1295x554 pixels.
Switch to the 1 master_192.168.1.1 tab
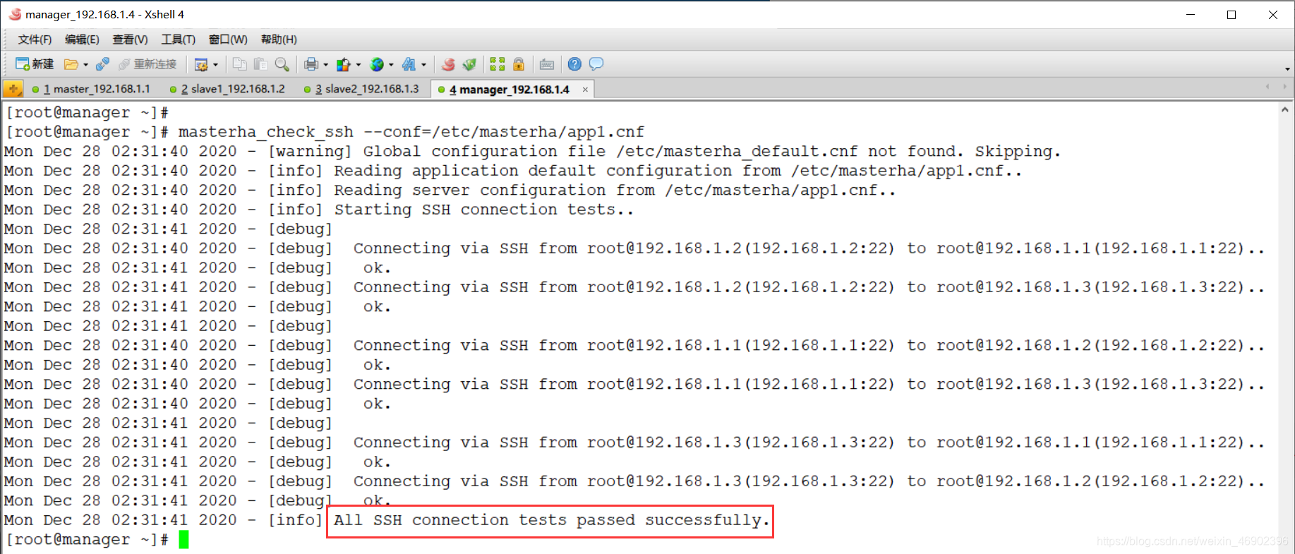pyautogui.click(x=92, y=89)
